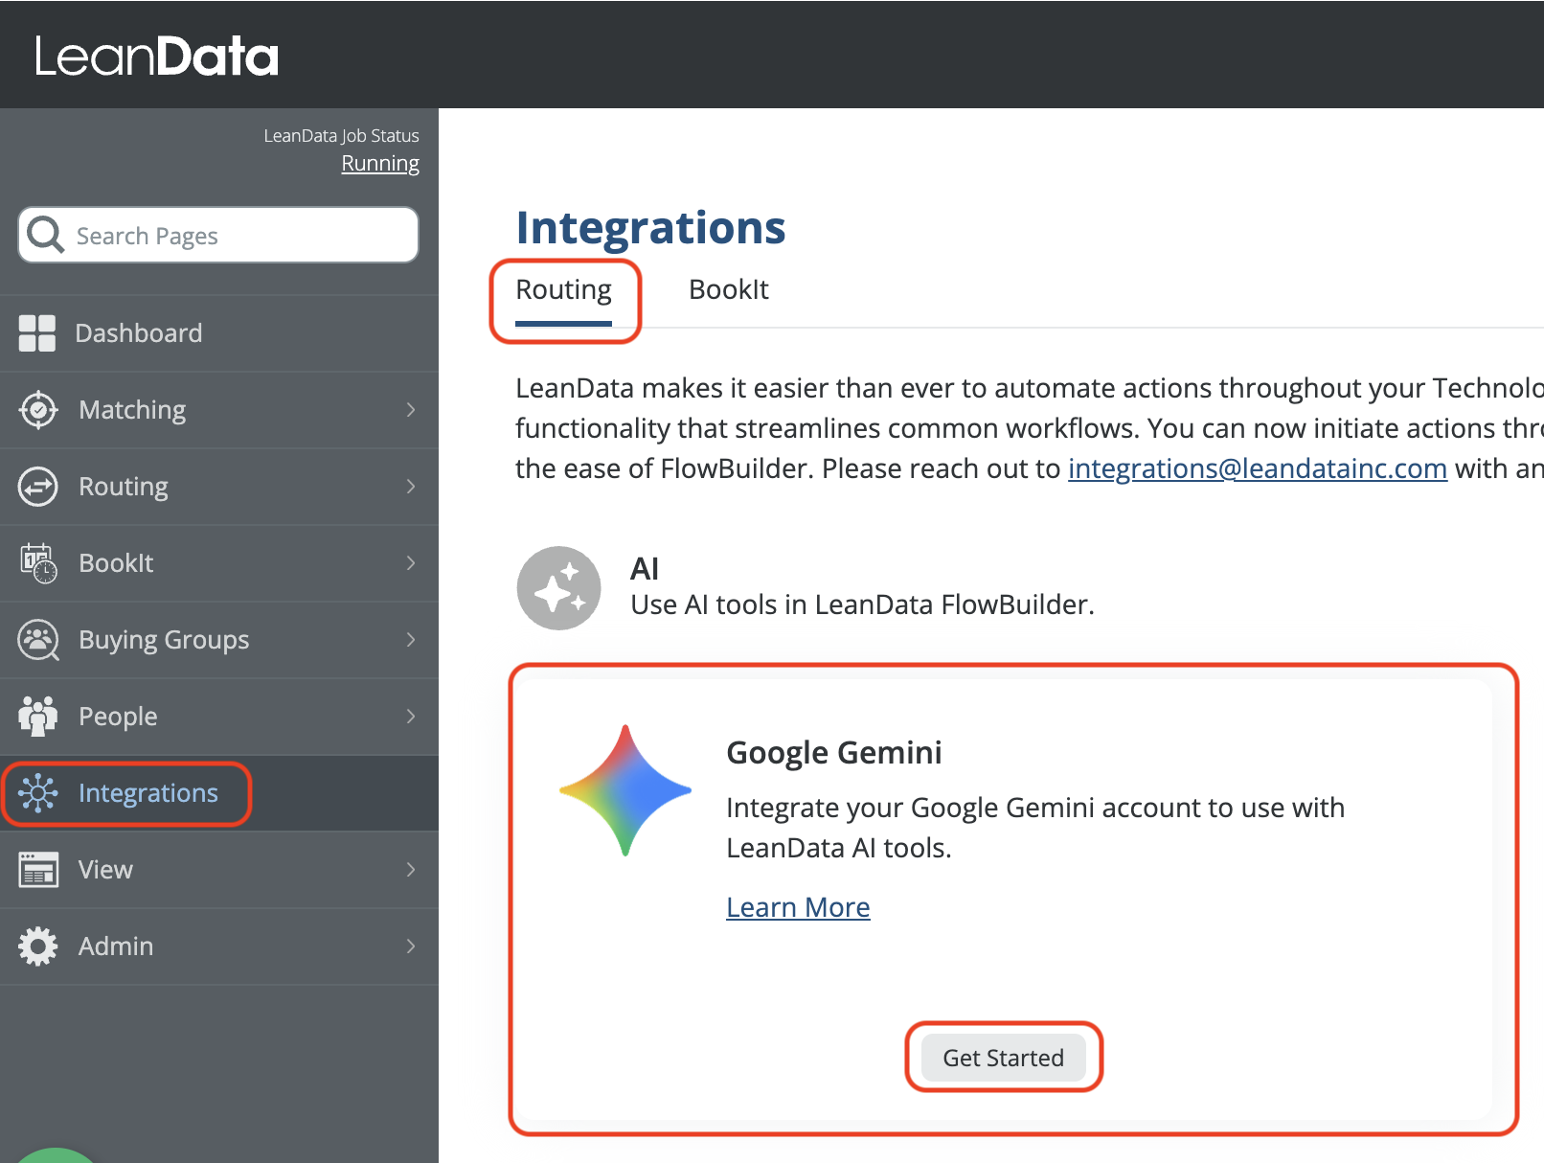
Task: Select the Routing tab under Integrations
Action: (x=563, y=290)
